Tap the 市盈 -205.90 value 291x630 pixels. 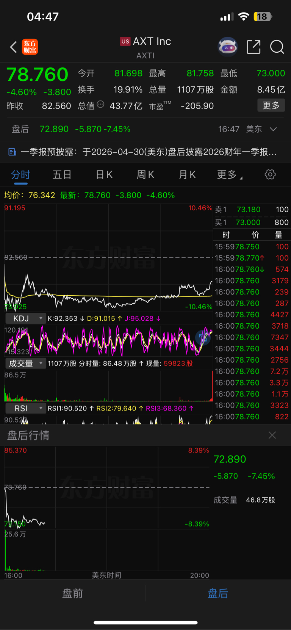tap(197, 106)
